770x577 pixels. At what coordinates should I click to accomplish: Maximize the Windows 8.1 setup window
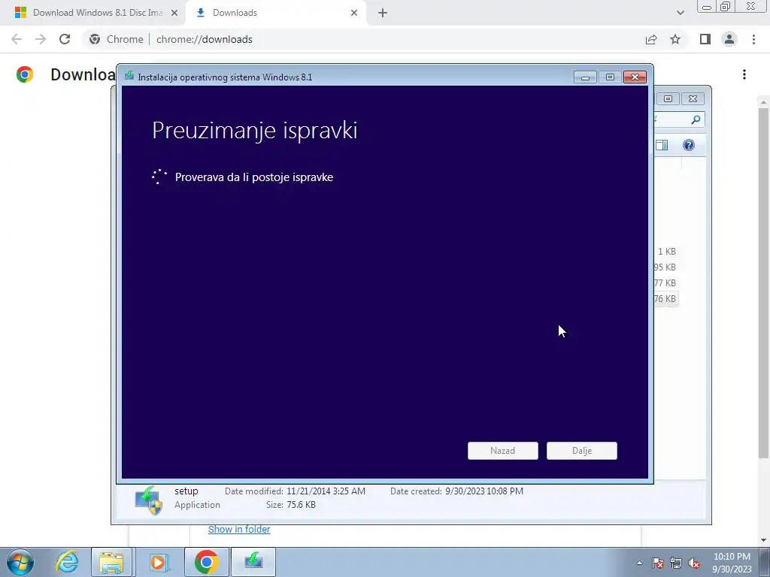610,77
